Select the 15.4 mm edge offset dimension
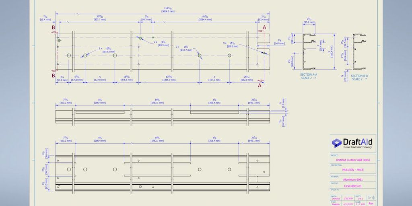 pos(45,19)
